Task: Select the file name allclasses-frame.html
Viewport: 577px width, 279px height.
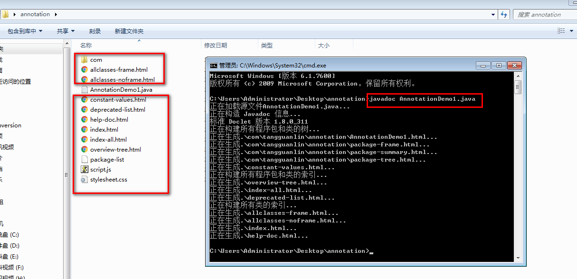Action: click(119, 69)
